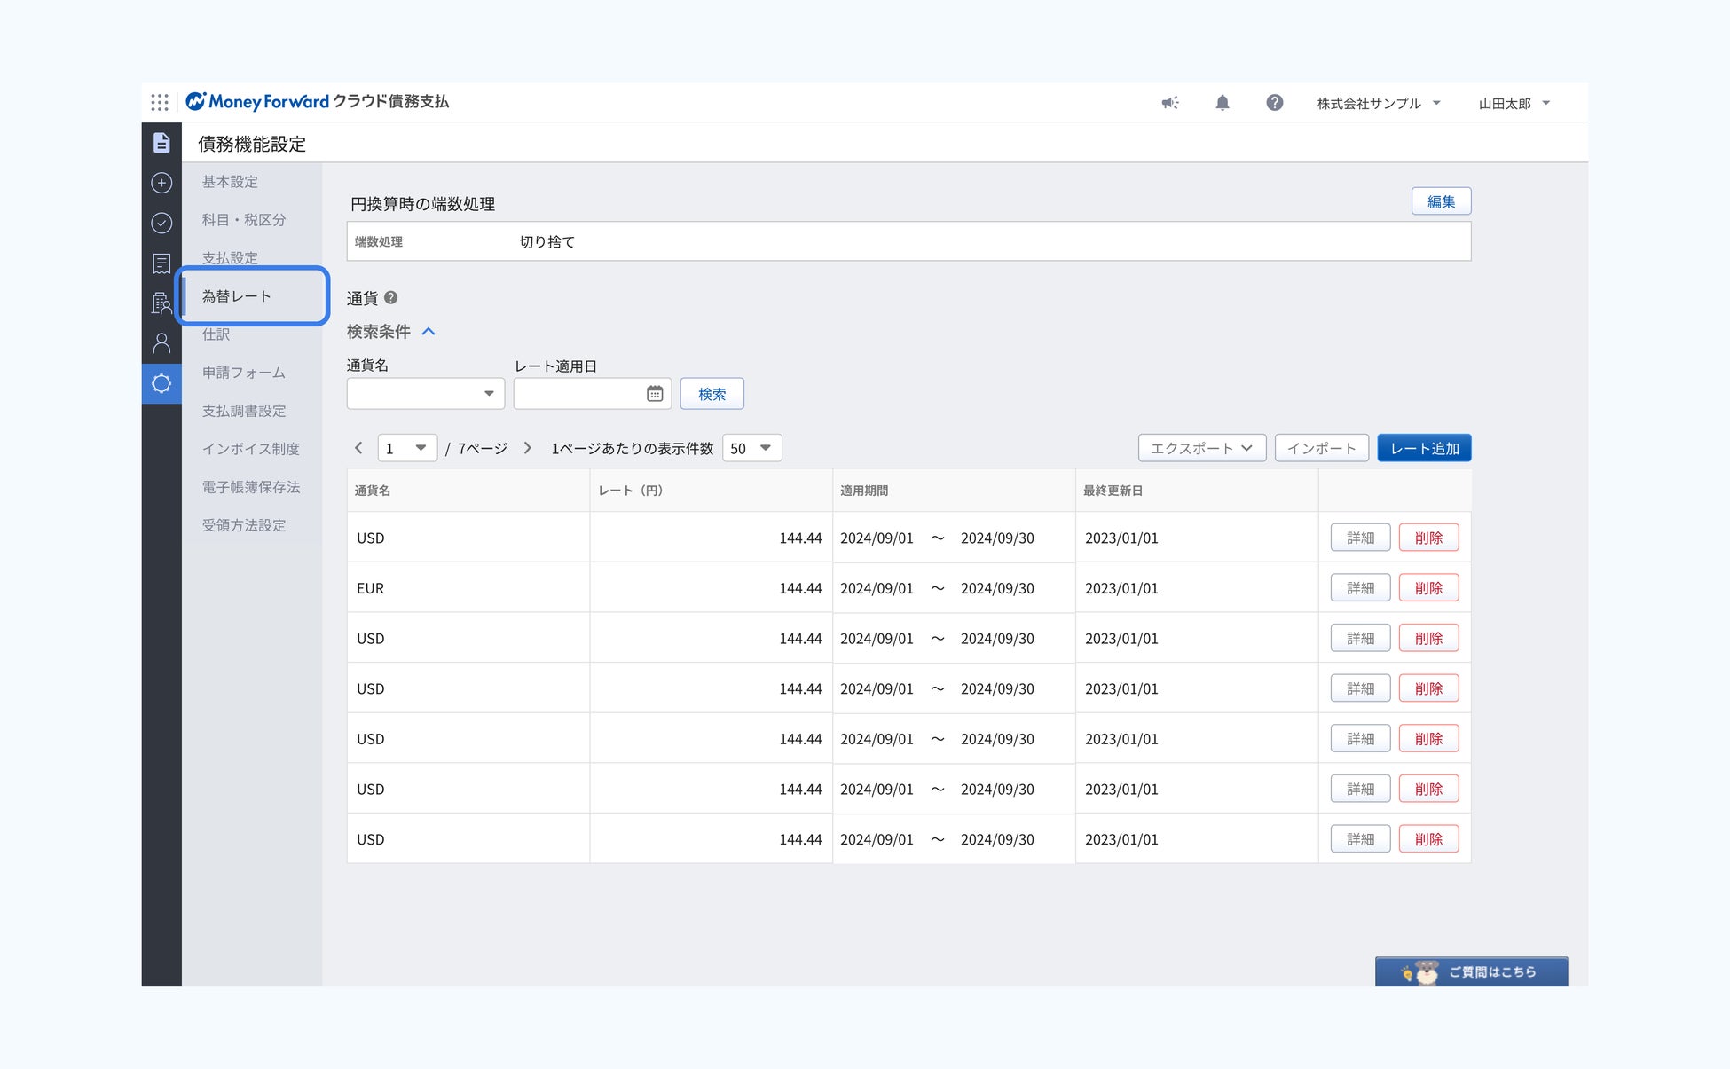The height and width of the screenshot is (1069, 1730).
Task: Open the notifications bell
Action: [x=1222, y=103]
